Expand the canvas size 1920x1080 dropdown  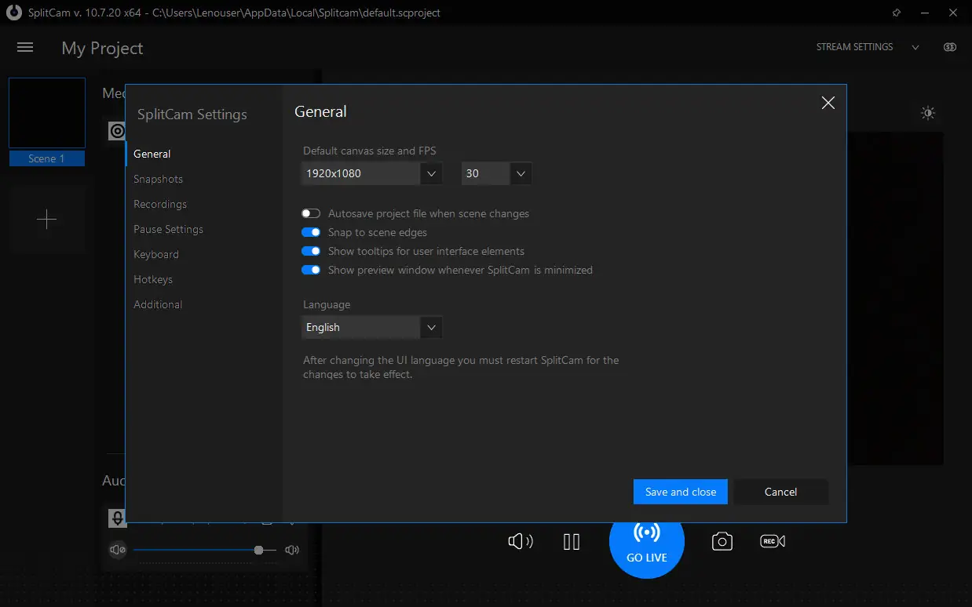click(372, 173)
